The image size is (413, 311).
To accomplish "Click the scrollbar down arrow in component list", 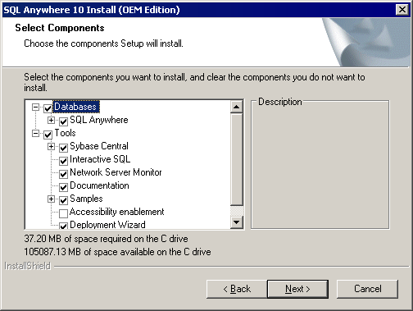I will pyautogui.click(x=237, y=222).
